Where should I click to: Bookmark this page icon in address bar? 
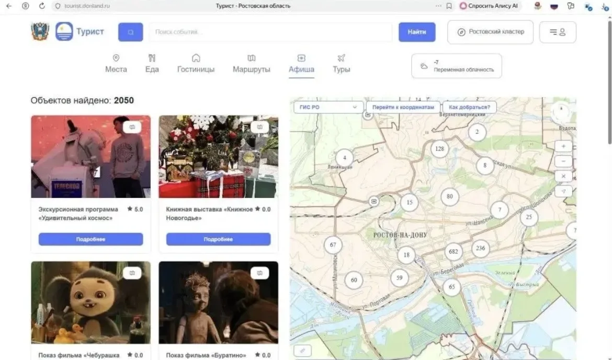[x=449, y=6]
